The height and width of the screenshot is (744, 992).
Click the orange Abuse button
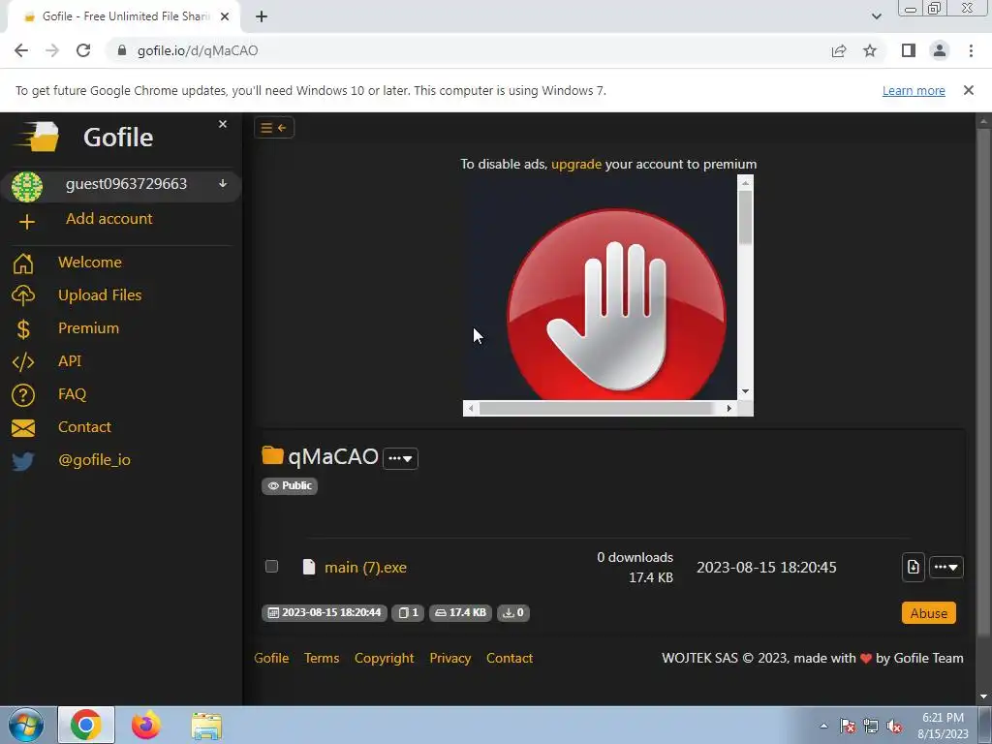pos(929,613)
